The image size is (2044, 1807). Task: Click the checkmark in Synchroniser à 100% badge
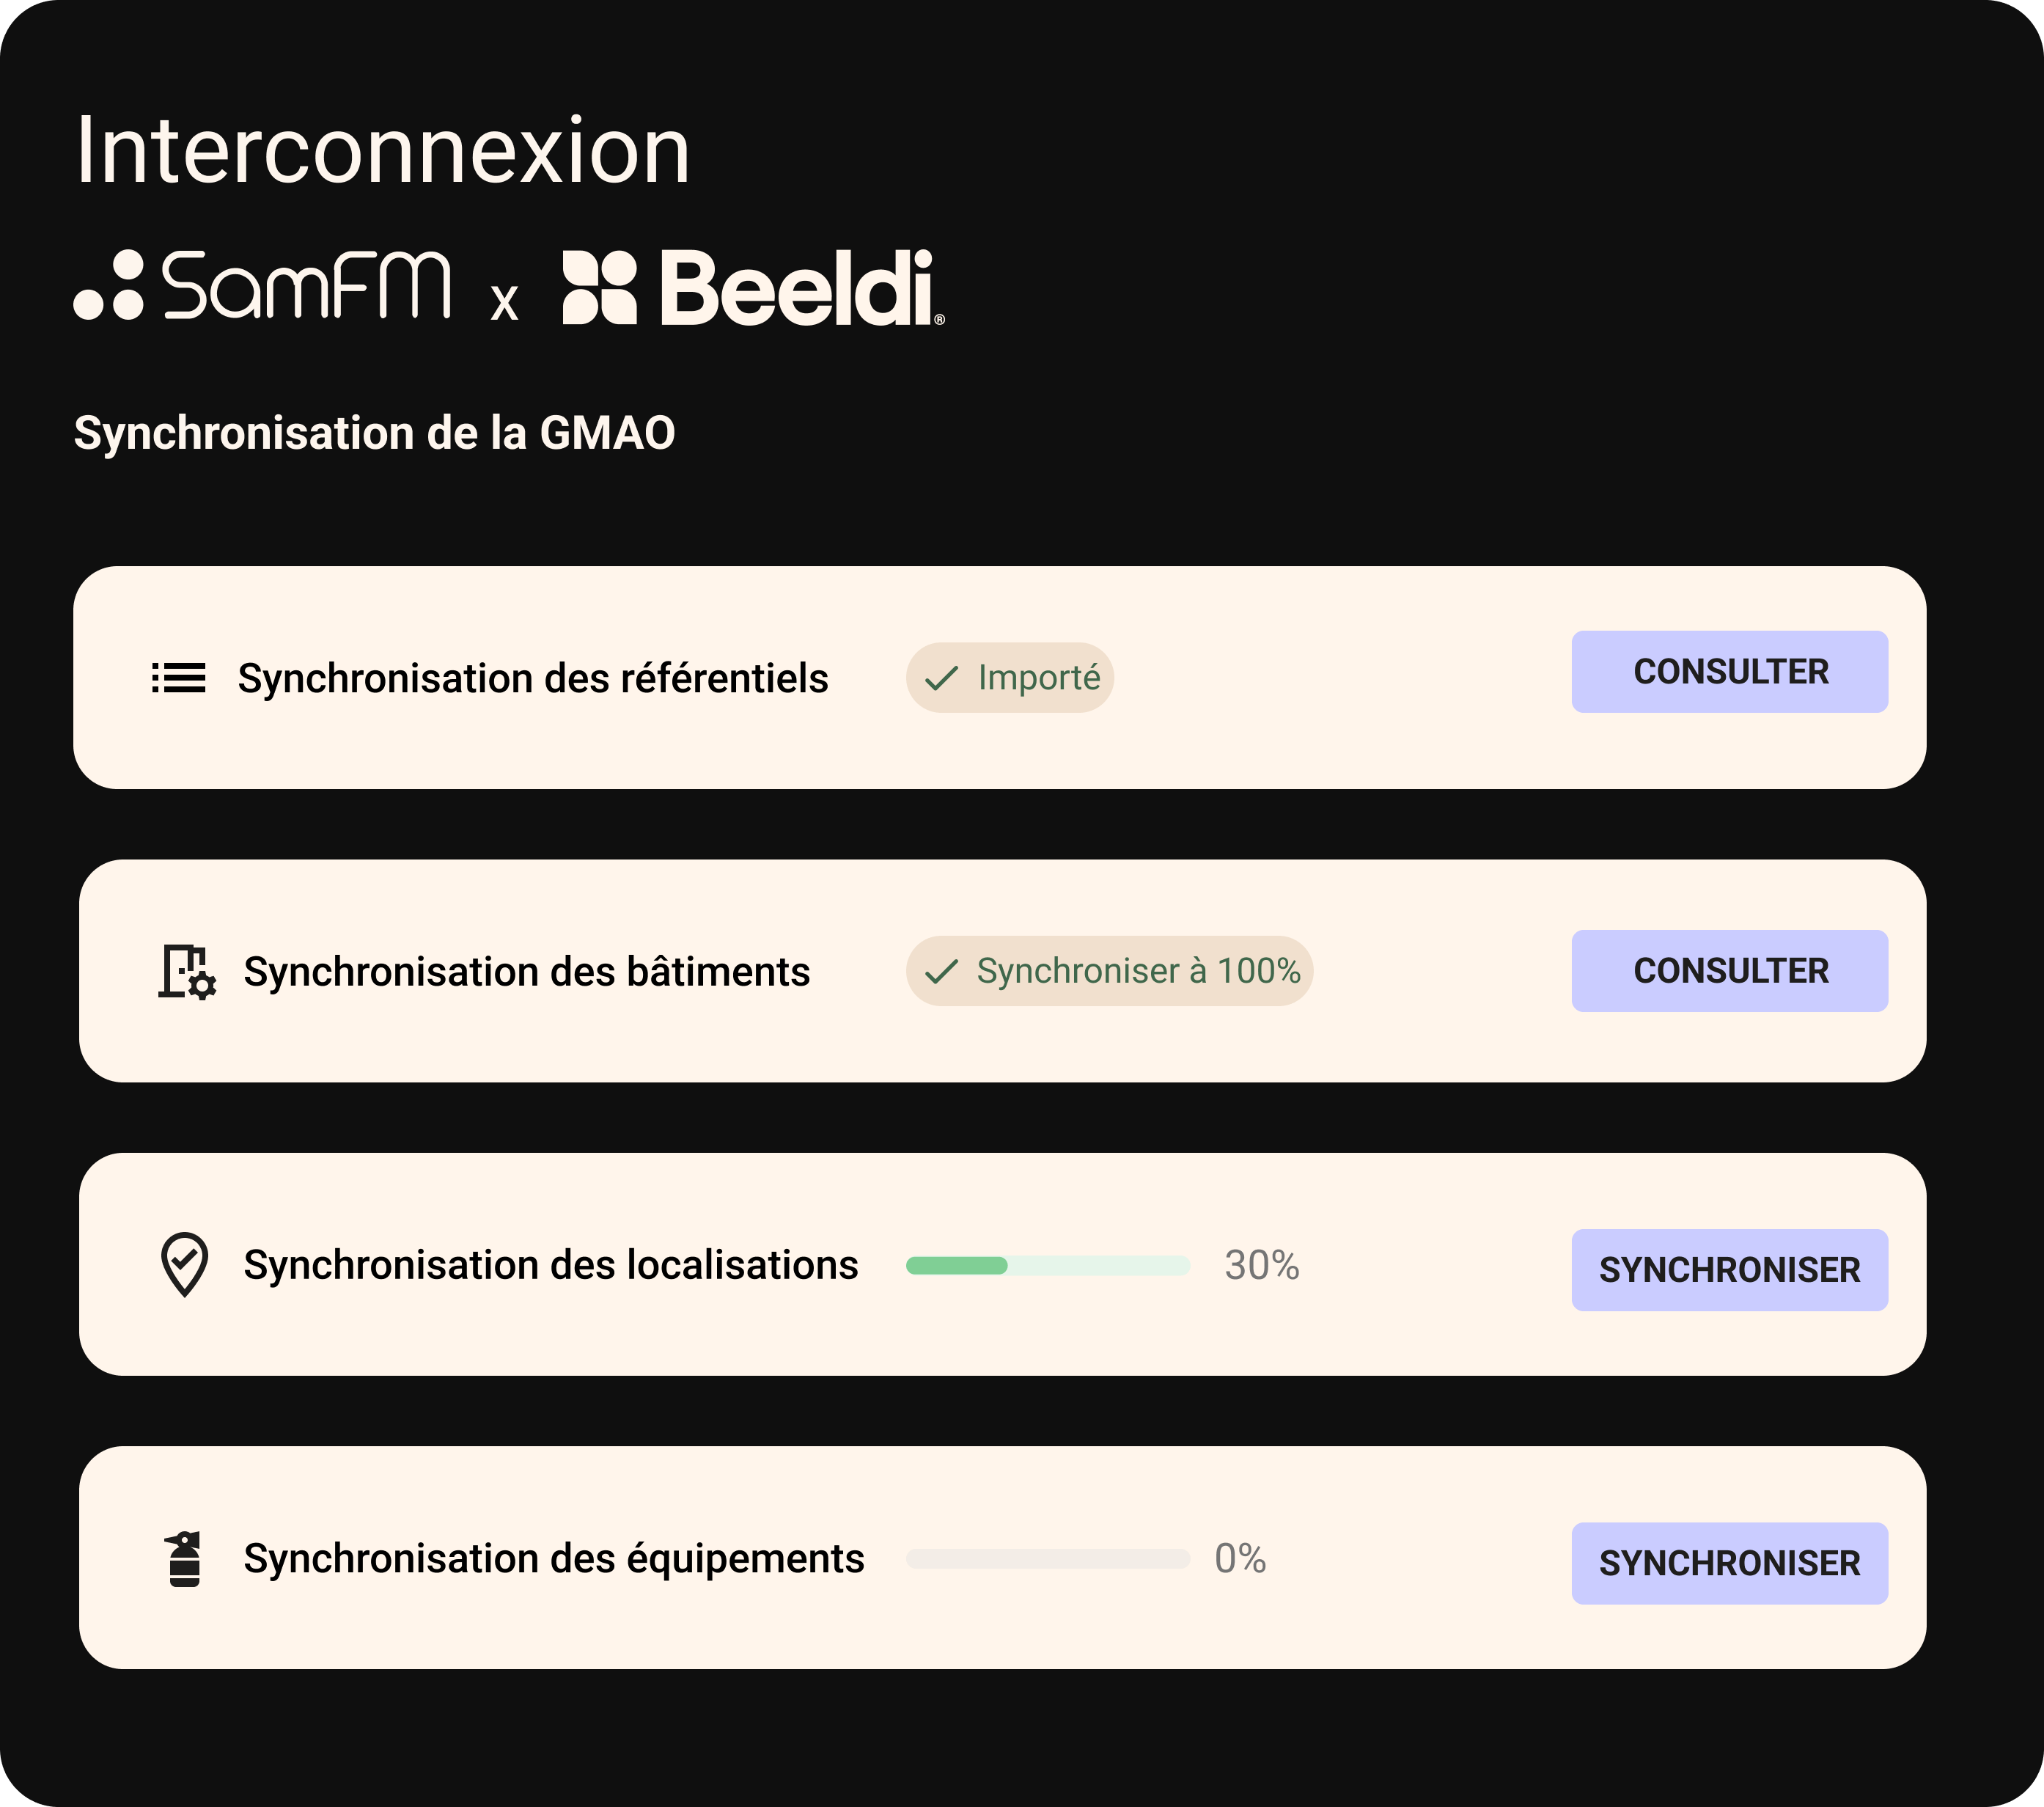click(941, 972)
